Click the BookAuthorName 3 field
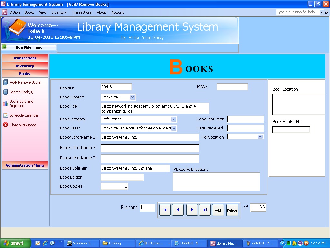Screen dimensions: 330x248 (x=150, y=159)
